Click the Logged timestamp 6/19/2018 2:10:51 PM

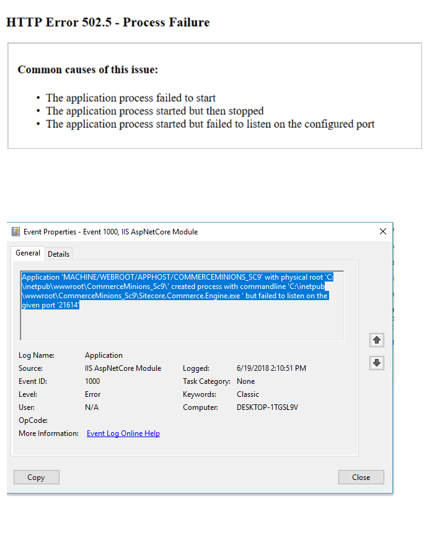271,368
